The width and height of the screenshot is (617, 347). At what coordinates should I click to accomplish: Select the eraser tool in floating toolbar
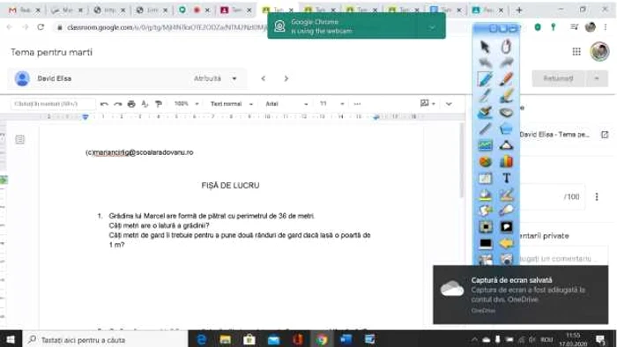coord(506,113)
